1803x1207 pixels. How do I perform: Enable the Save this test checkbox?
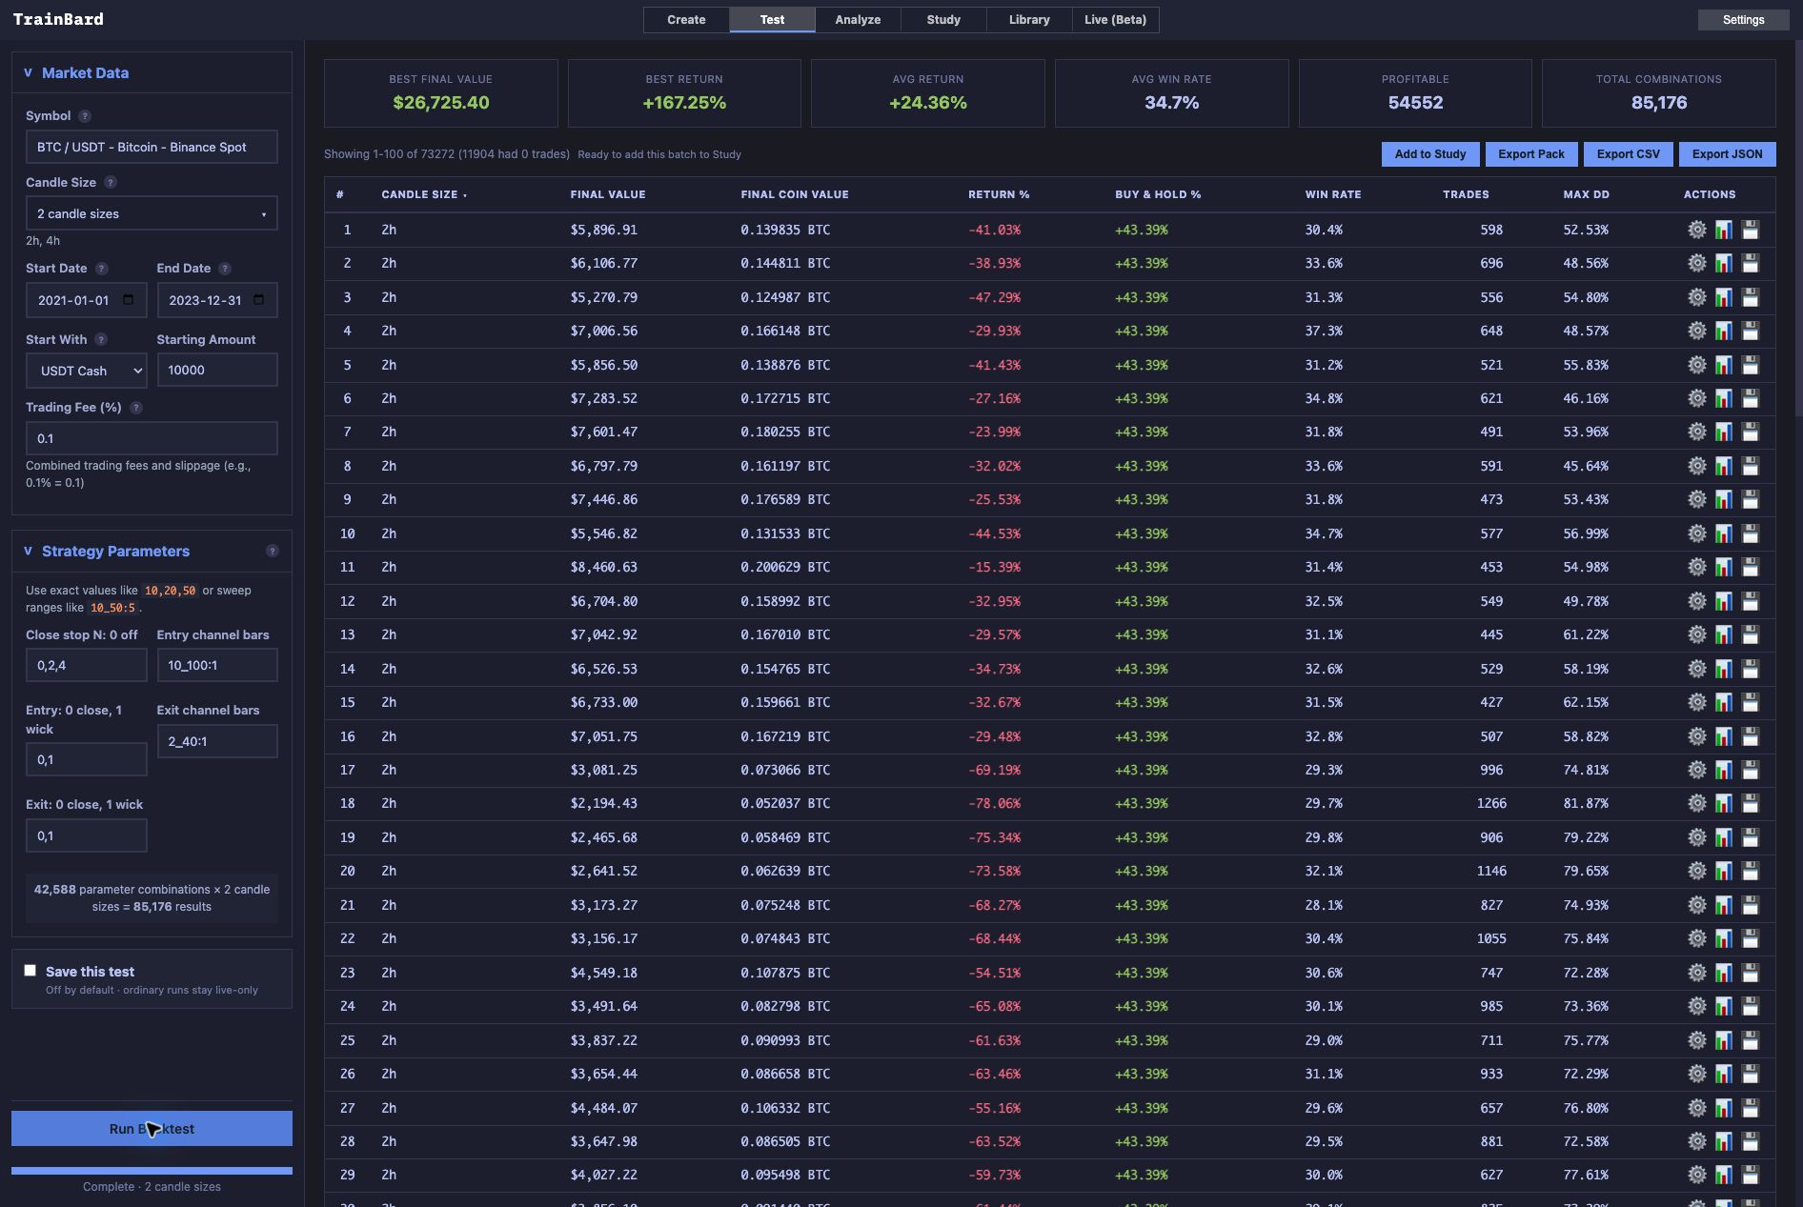[x=30, y=971]
